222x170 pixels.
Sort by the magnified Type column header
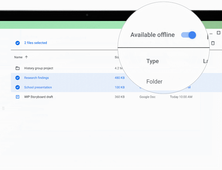pyautogui.click(x=152, y=61)
